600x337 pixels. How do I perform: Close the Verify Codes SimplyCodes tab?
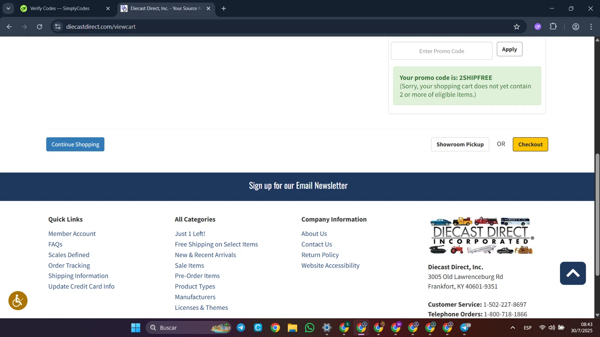click(108, 8)
